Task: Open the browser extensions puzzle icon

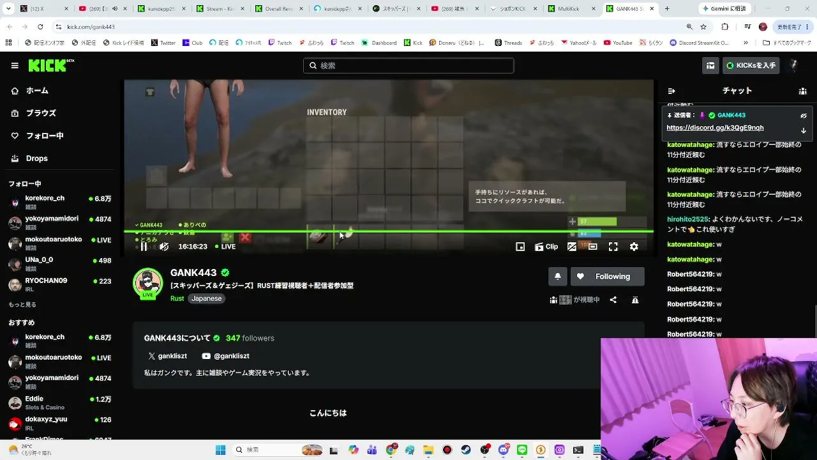Action: 724,27
